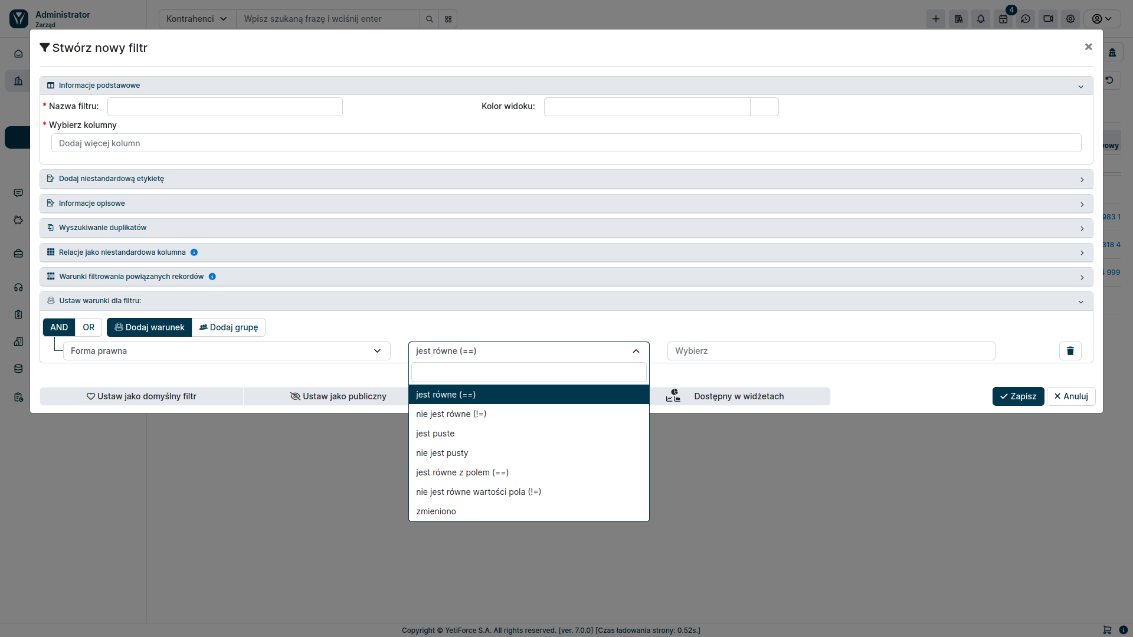Open the Kontrahenci module dropdown
This screenshot has height=637, width=1133.
click(x=197, y=19)
